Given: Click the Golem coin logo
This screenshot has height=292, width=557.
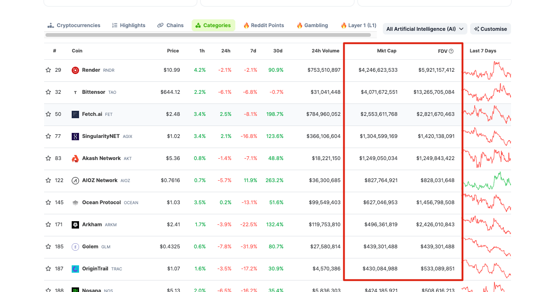Looking at the screenshot, I should (75, 247).
